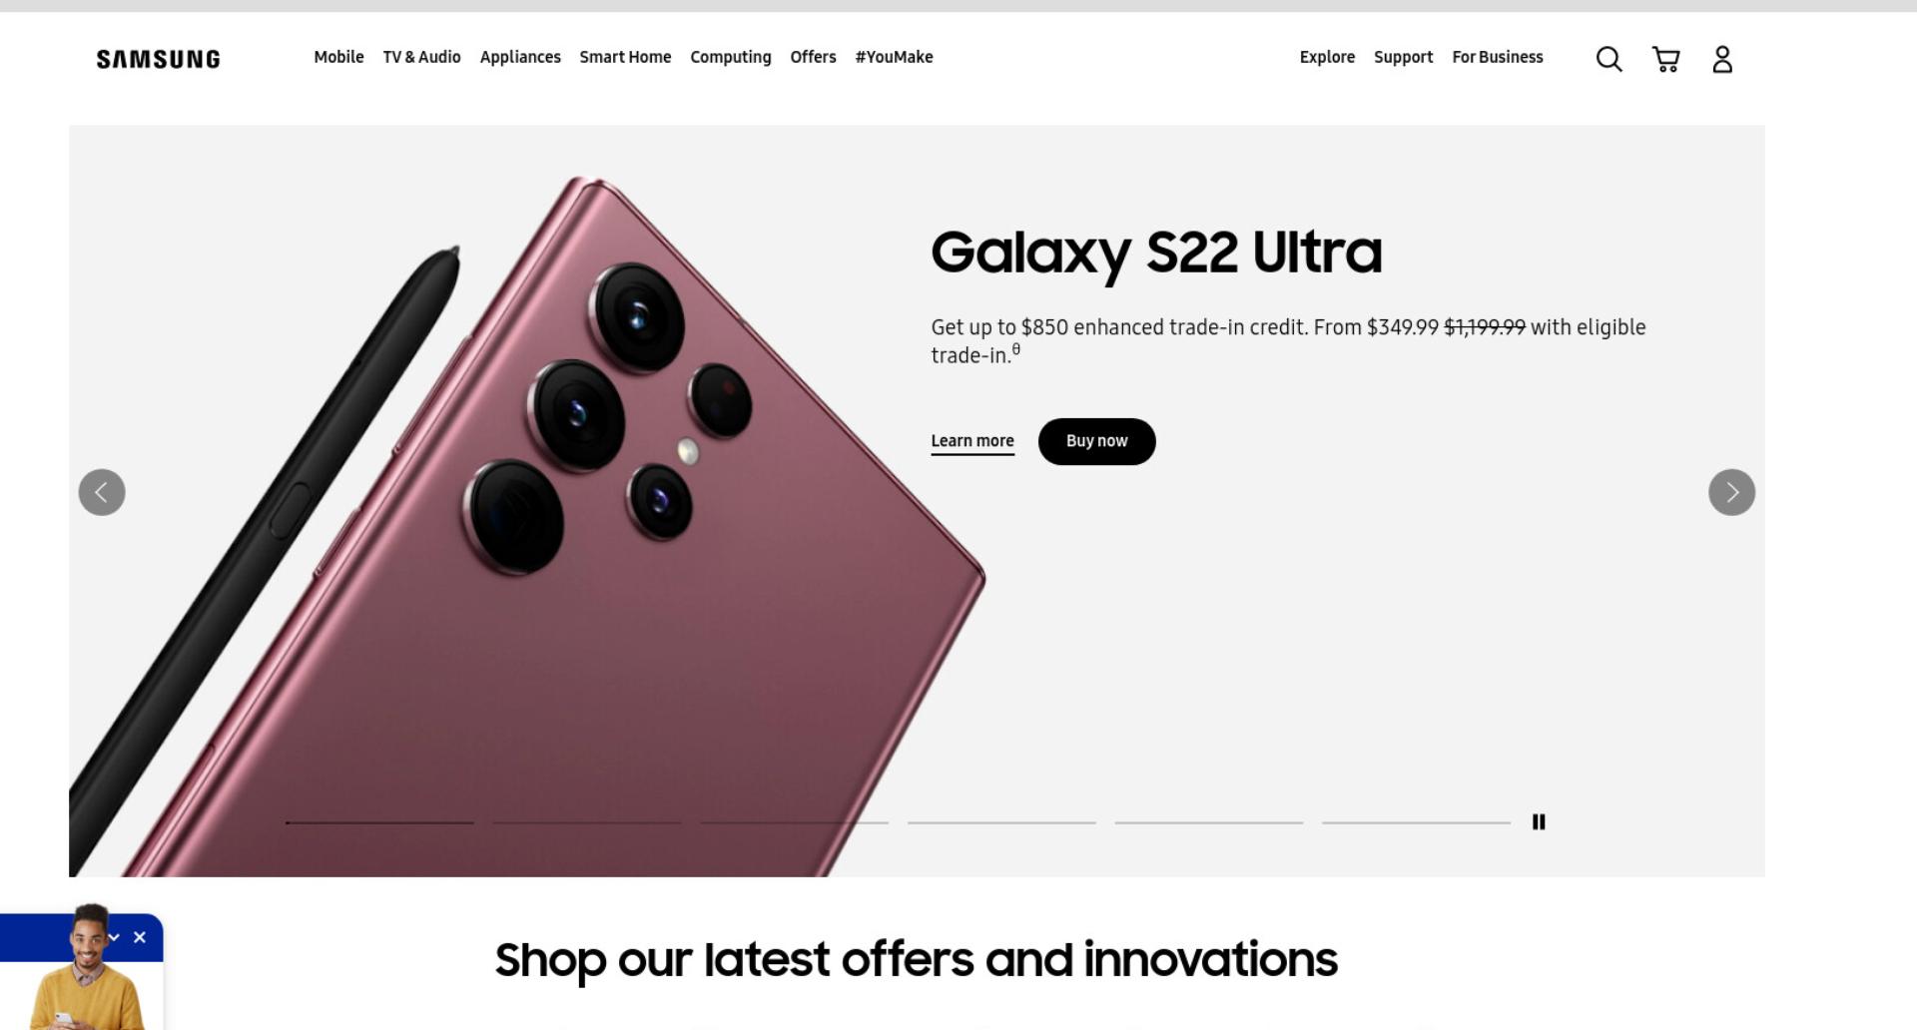Screen dimensions: 1917x1030
Task: Open the Support link
Action: [x=1403, y=57]
